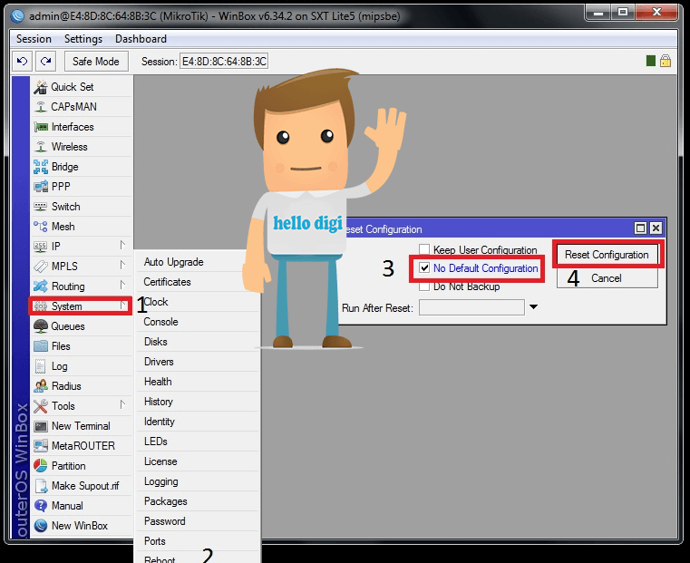
Task: Click the Reset Configuration button
Action: tap(607, 255)
